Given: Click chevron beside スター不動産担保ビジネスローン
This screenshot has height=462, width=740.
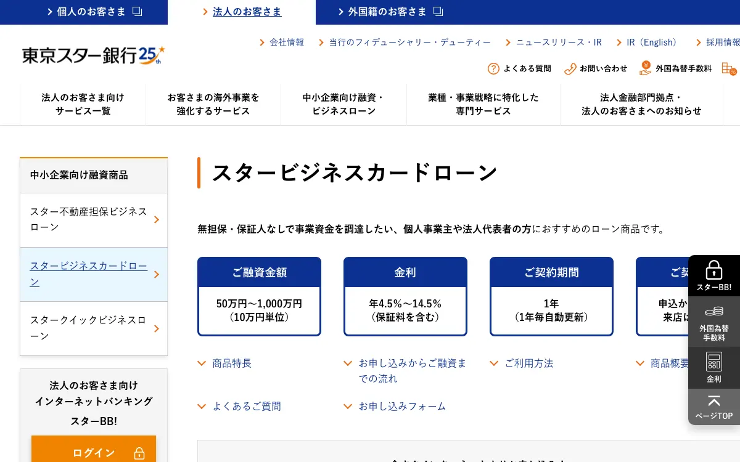Looking at the screenshot, I should pos(157,220).
